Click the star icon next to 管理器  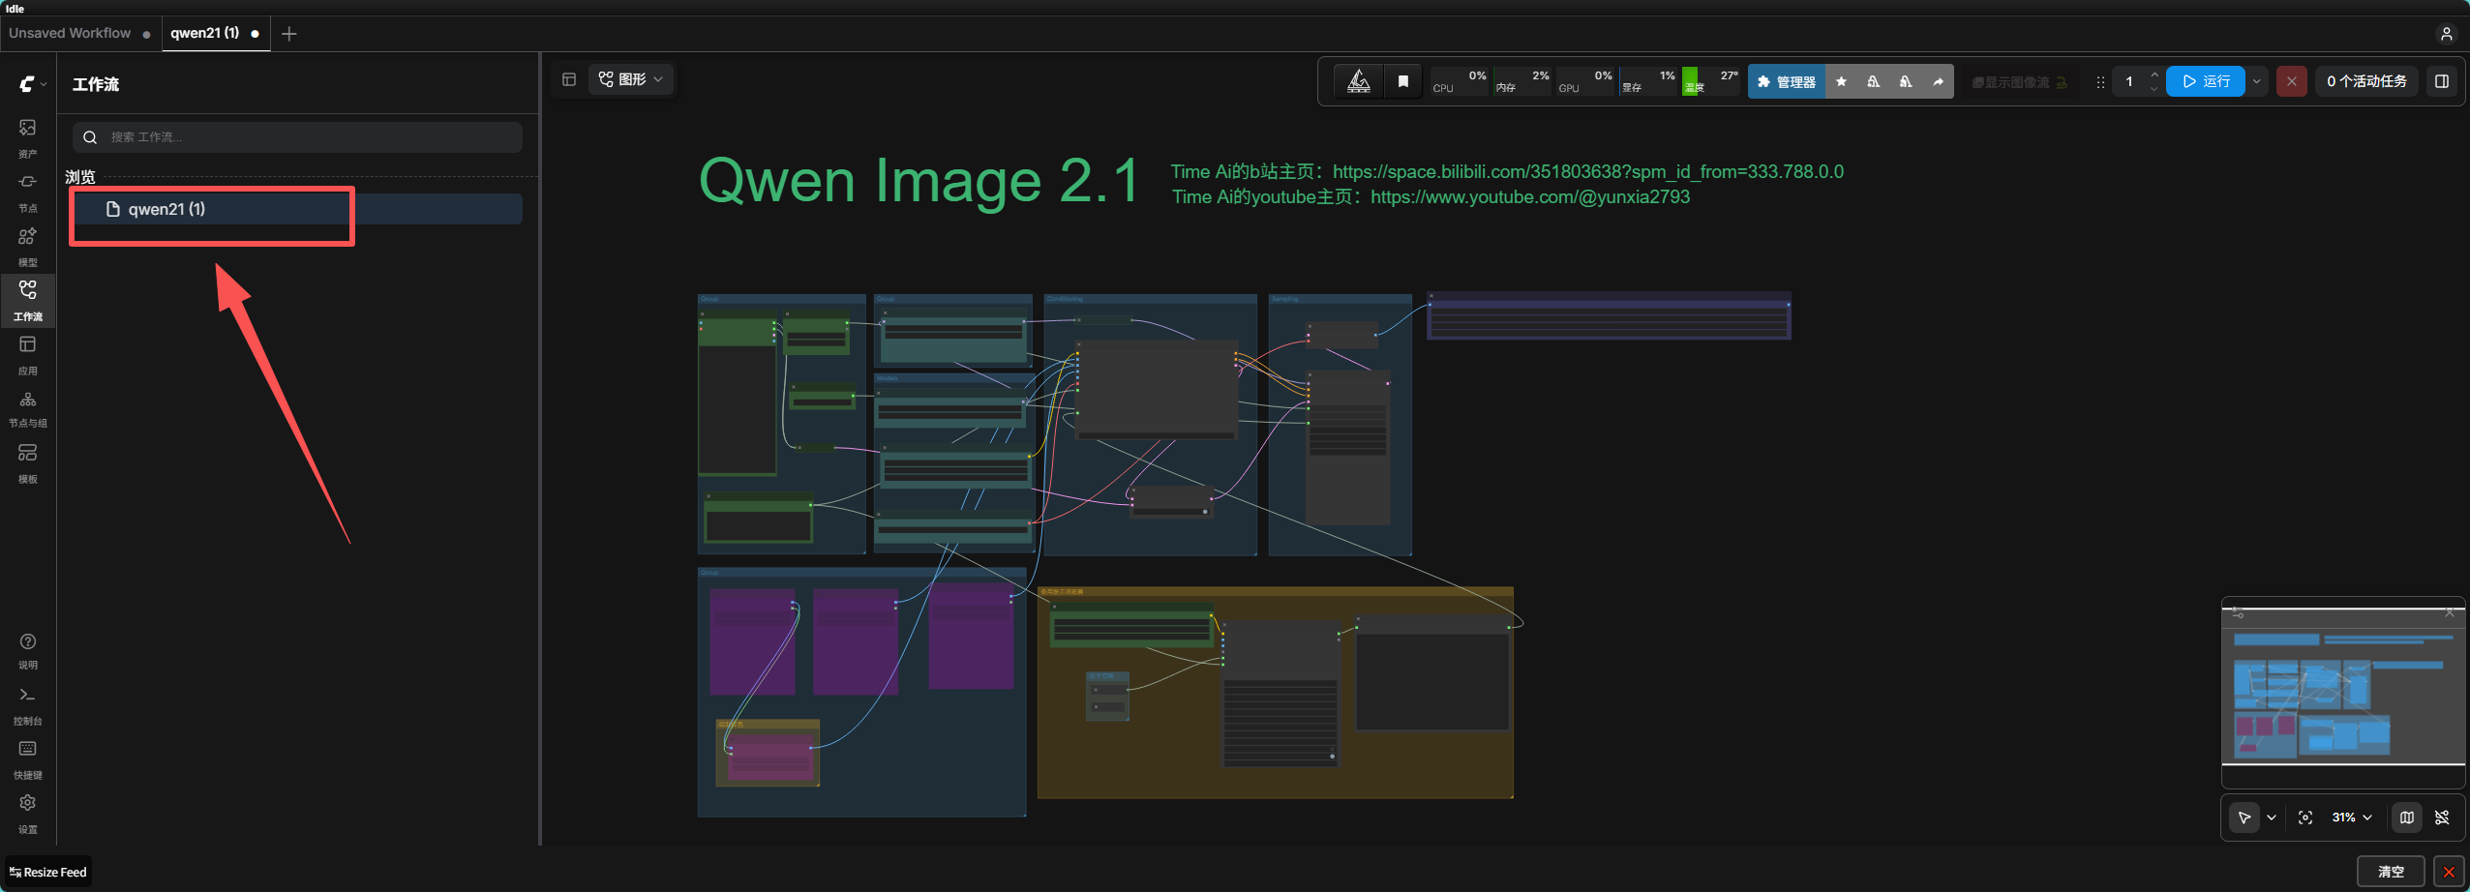pyautogui.click(x=1841, y=82)
